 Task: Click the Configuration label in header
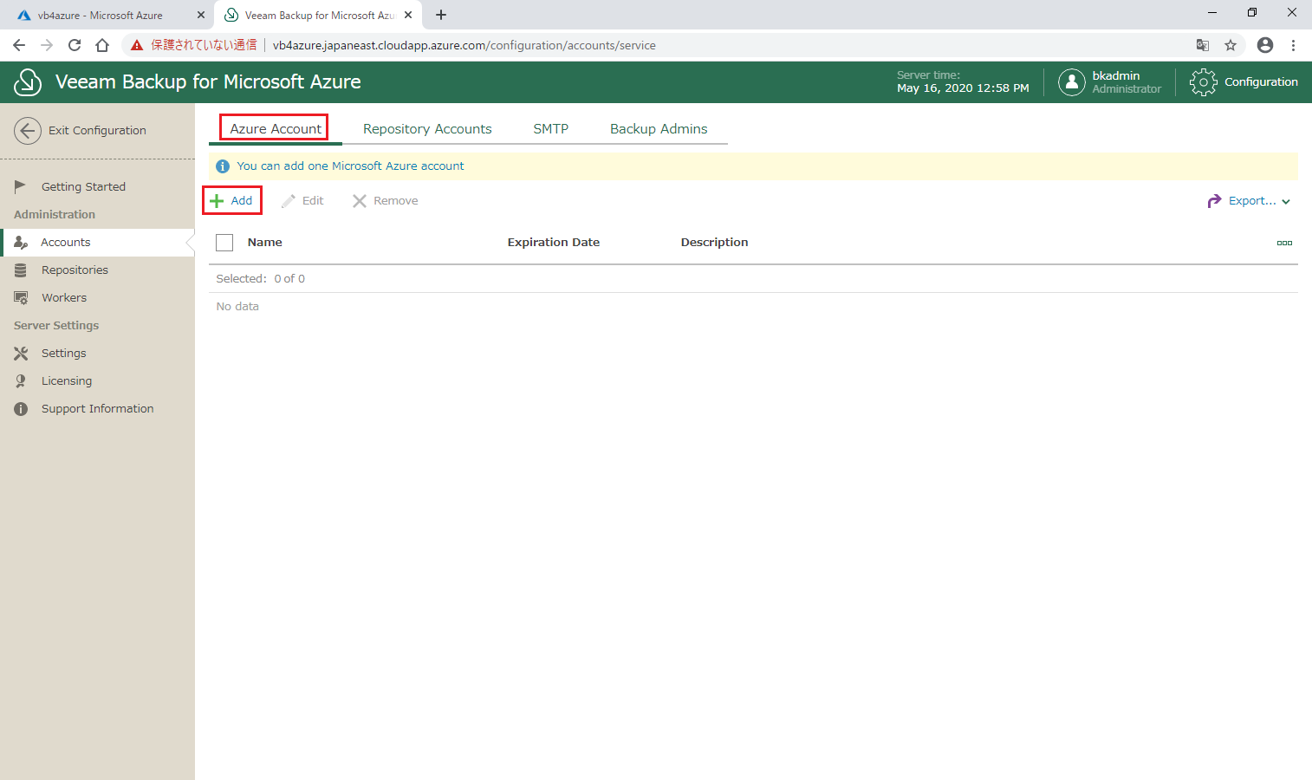click(1261, 82)
